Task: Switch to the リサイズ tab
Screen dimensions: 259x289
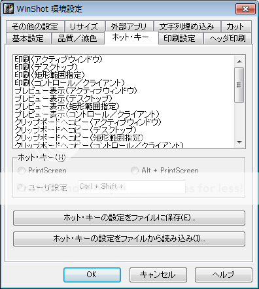Action: click(84, 27)
